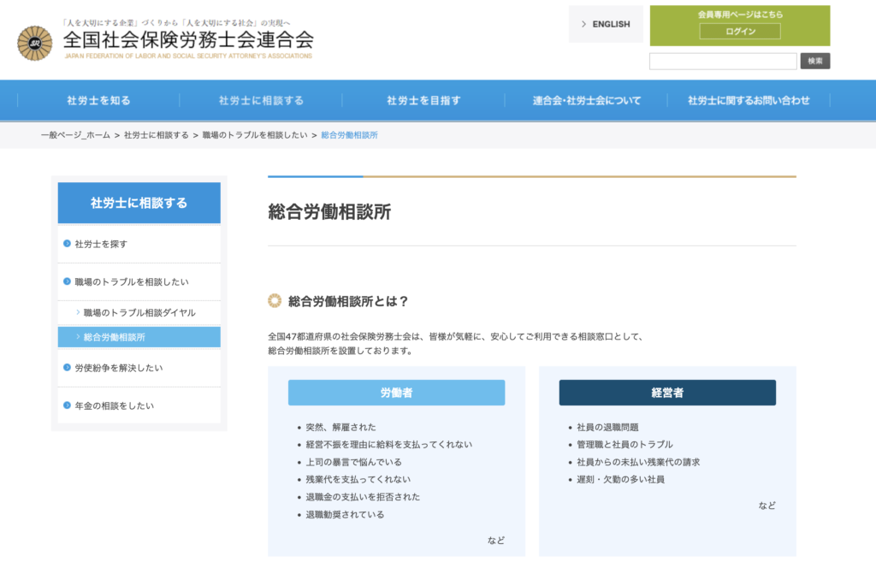The height and width of the screenshot is (568, 876).
Task: Click the gold flower icon beside 総合労働相談所とは？
Action: pyautogui.click(x=275, y=300)
